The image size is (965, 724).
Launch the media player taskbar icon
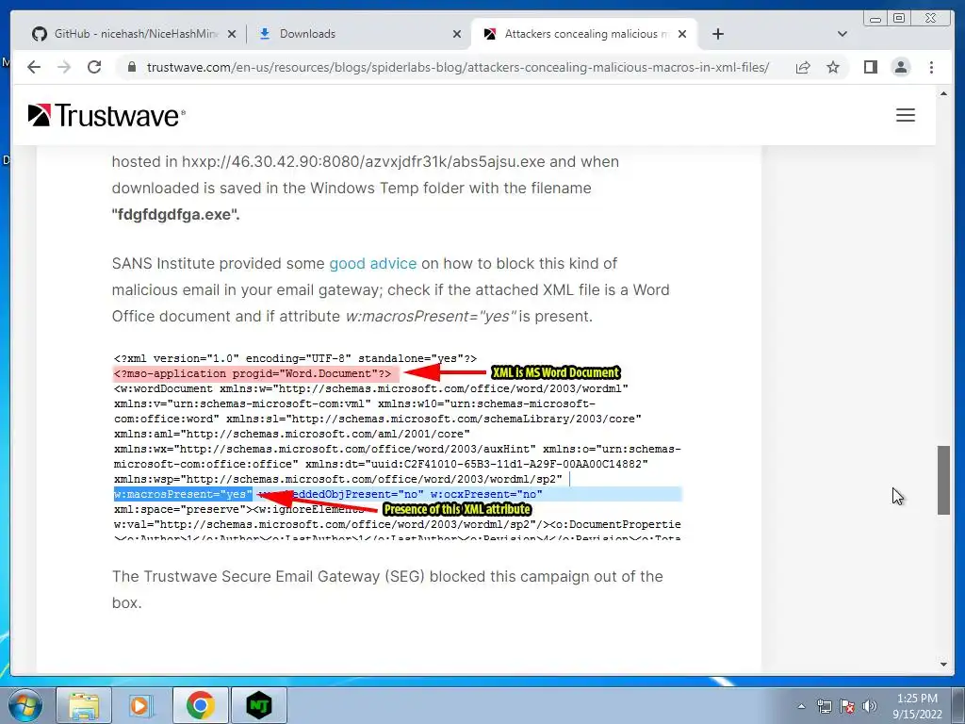point(140,705)
